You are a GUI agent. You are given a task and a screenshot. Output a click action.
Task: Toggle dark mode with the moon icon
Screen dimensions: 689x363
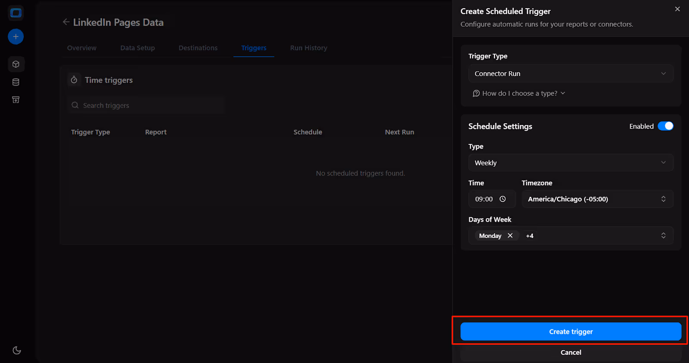(17, 350)
